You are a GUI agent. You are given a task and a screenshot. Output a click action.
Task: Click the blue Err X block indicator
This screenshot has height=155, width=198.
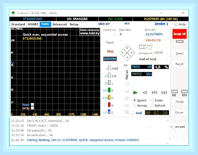click(x=109, y=112)
